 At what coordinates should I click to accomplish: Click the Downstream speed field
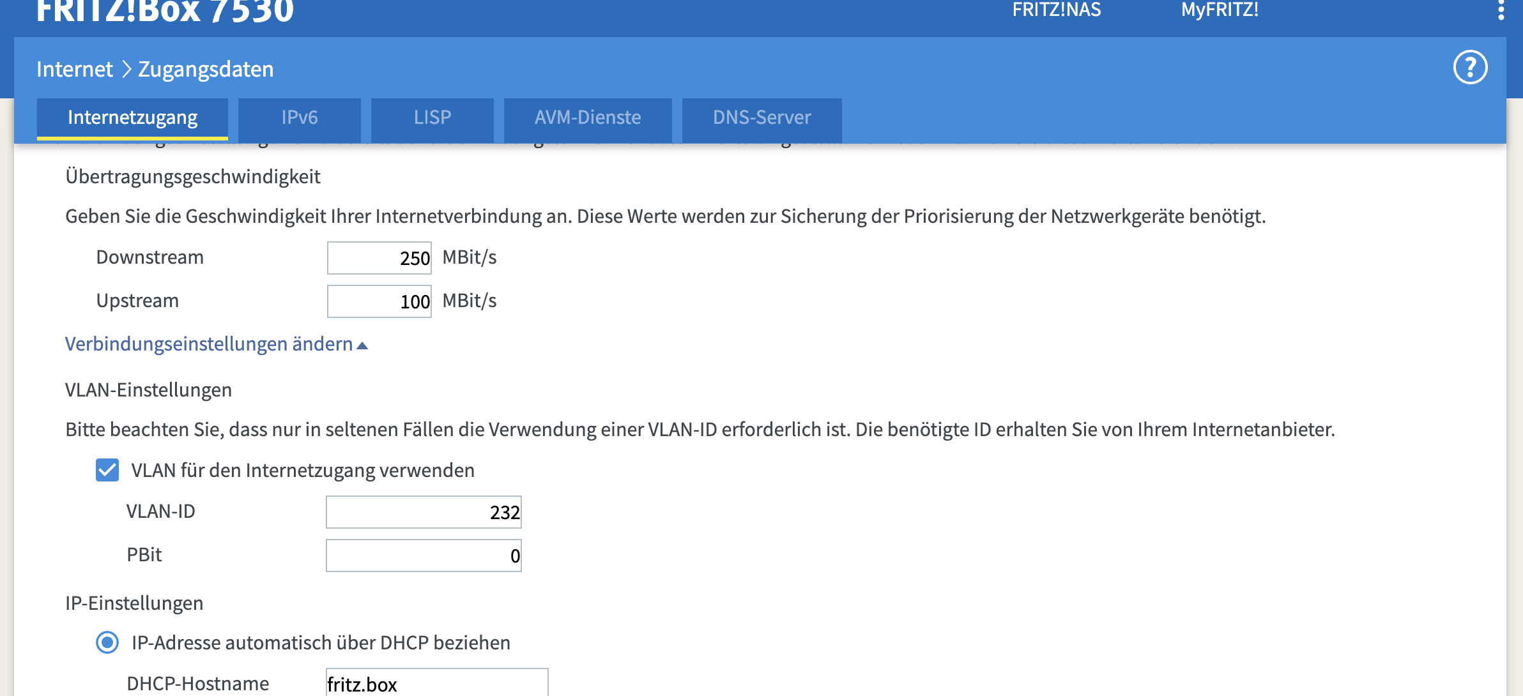click(379, 258)
